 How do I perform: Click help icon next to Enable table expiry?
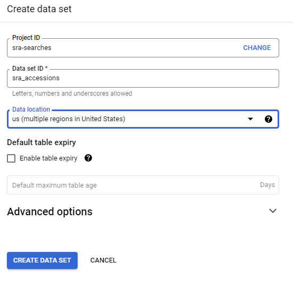88,158
